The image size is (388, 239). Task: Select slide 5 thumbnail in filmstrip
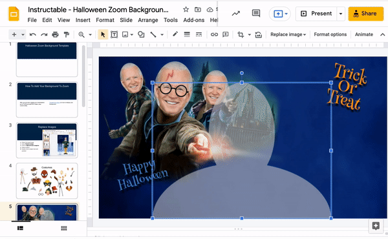click(x=47, y=212)
